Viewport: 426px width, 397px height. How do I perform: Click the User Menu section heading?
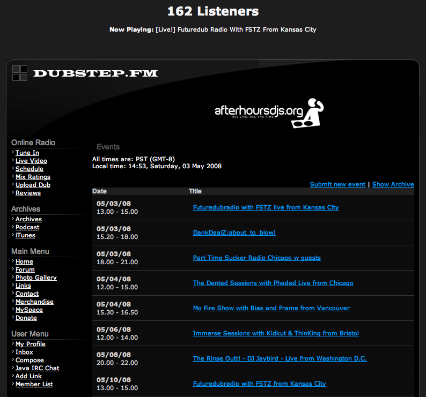(30, 334)
